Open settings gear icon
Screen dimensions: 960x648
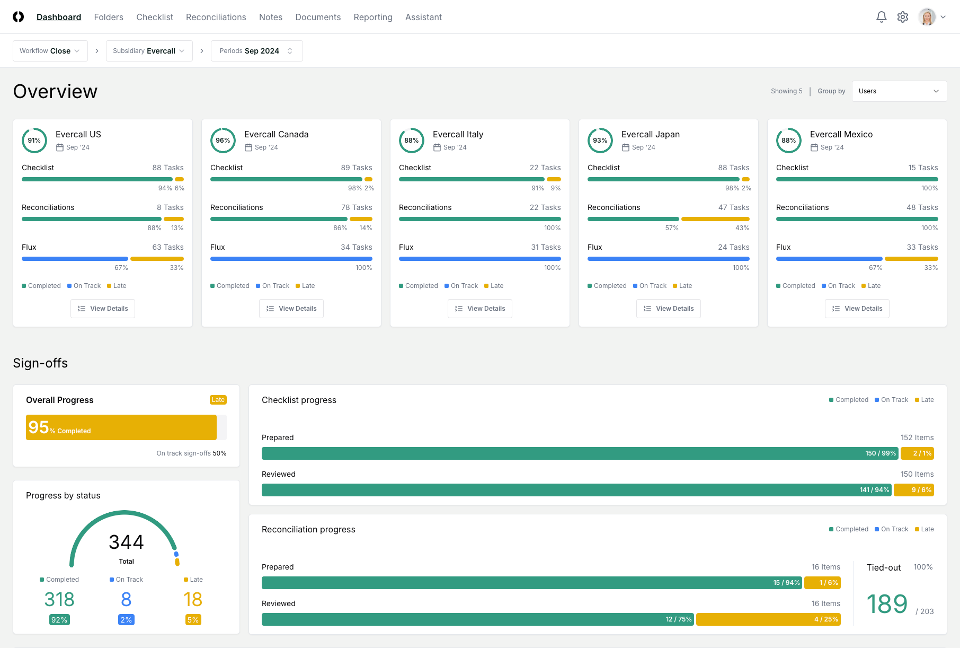coord(903,17)
